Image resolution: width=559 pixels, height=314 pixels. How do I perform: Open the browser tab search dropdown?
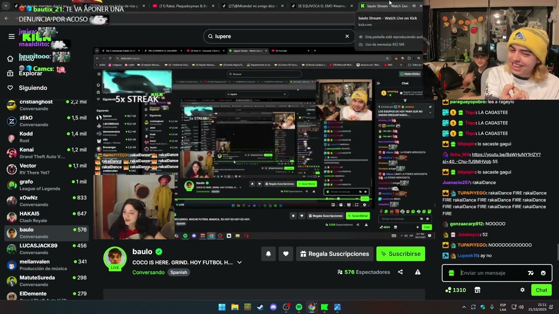6,6
